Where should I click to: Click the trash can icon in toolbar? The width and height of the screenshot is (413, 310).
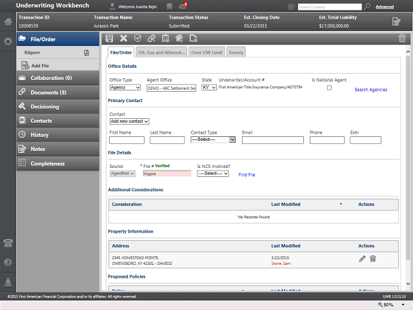click(x=402, y=39)
